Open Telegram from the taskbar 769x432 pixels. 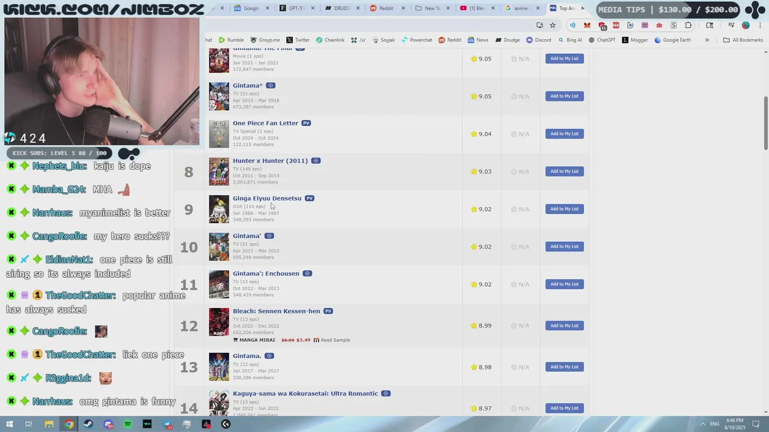point(167,424)
